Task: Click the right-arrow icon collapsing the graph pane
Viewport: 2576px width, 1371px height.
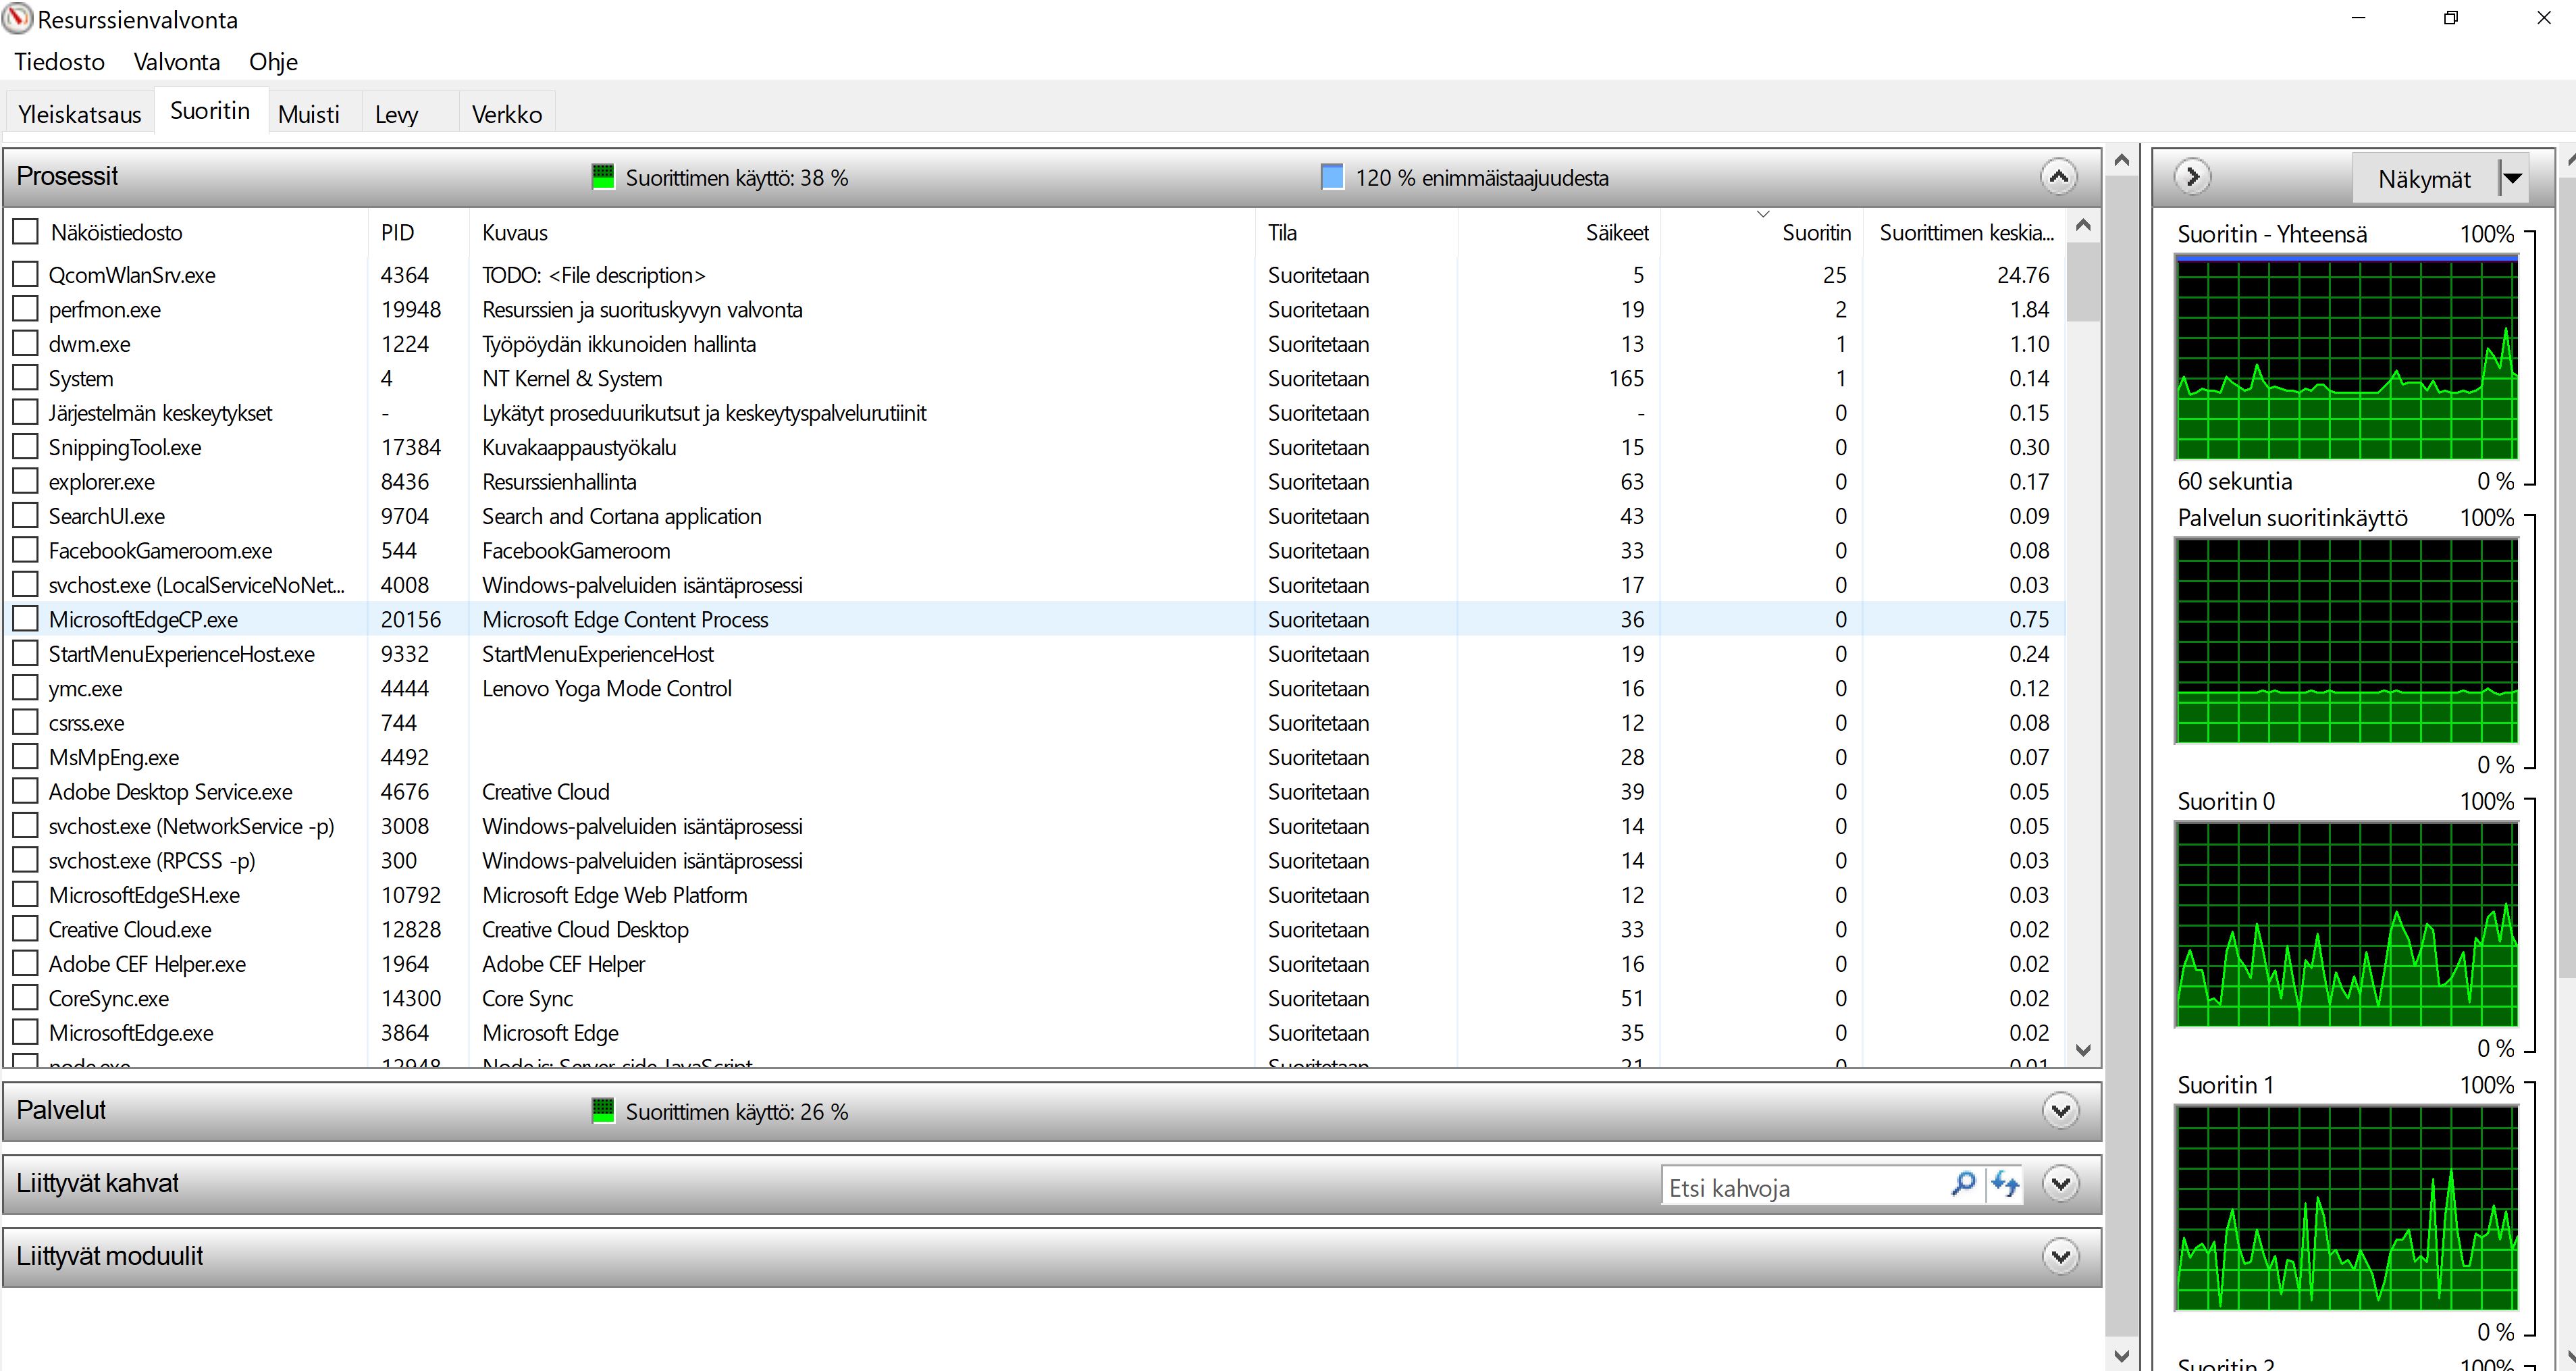Action: point(2192,177)
